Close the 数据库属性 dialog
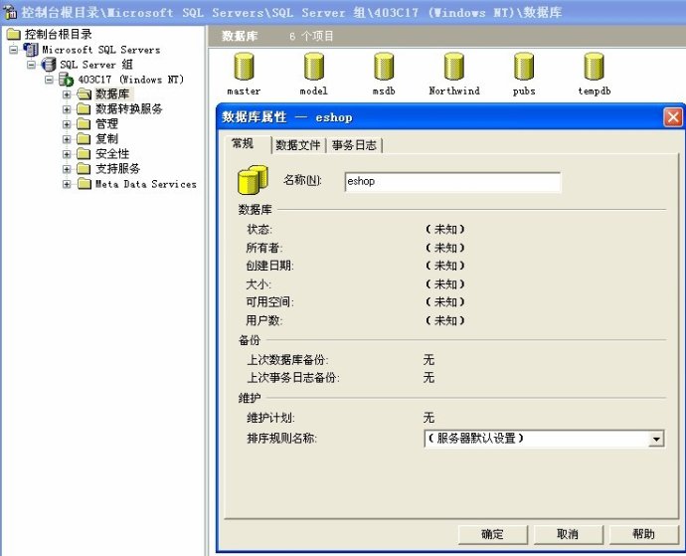 click(673, 117)
